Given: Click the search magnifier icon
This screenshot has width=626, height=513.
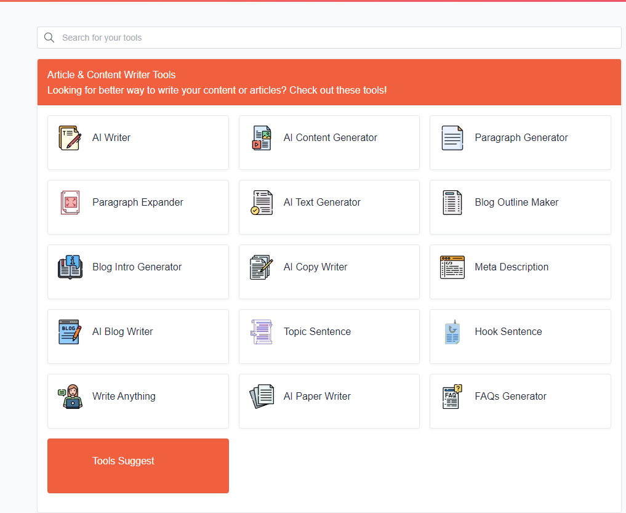Looking at the screenshot, I should tap(49, 38).
